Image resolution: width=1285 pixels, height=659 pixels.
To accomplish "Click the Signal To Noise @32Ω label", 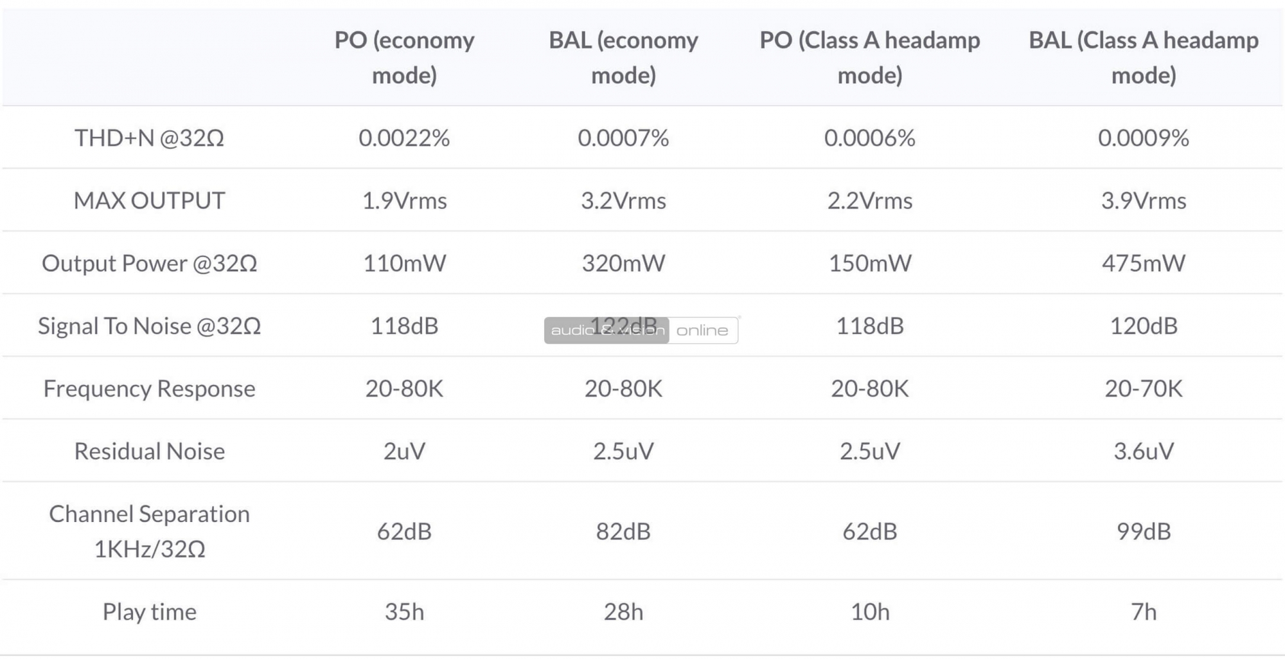I will (149, 326).
